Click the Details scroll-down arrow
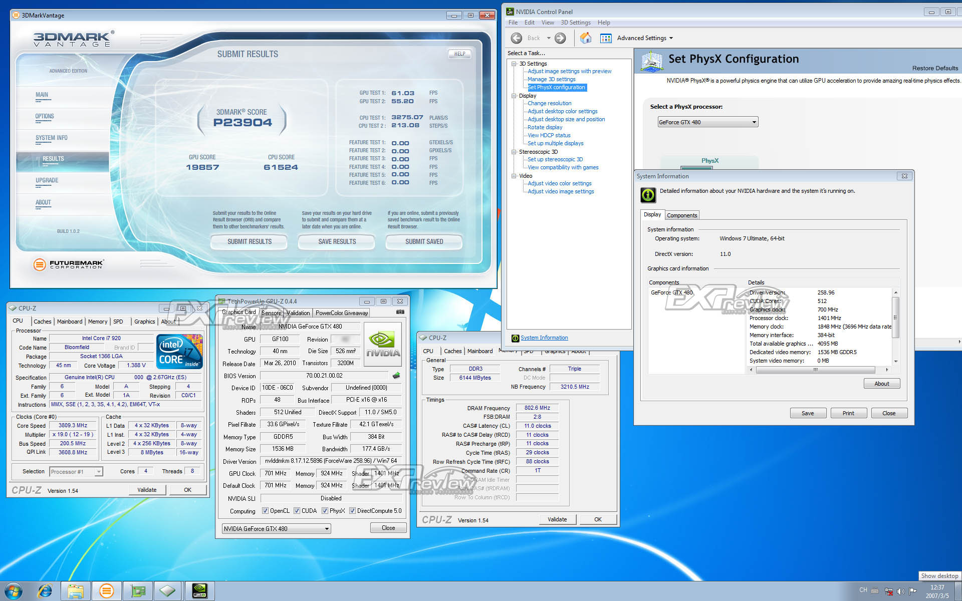This screenshot has height=601, width=962. tap(896, 362)
